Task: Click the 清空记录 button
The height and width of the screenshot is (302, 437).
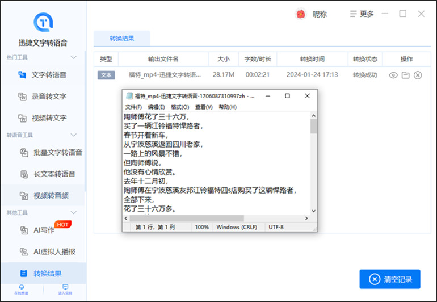Action: tap(390, 279)
